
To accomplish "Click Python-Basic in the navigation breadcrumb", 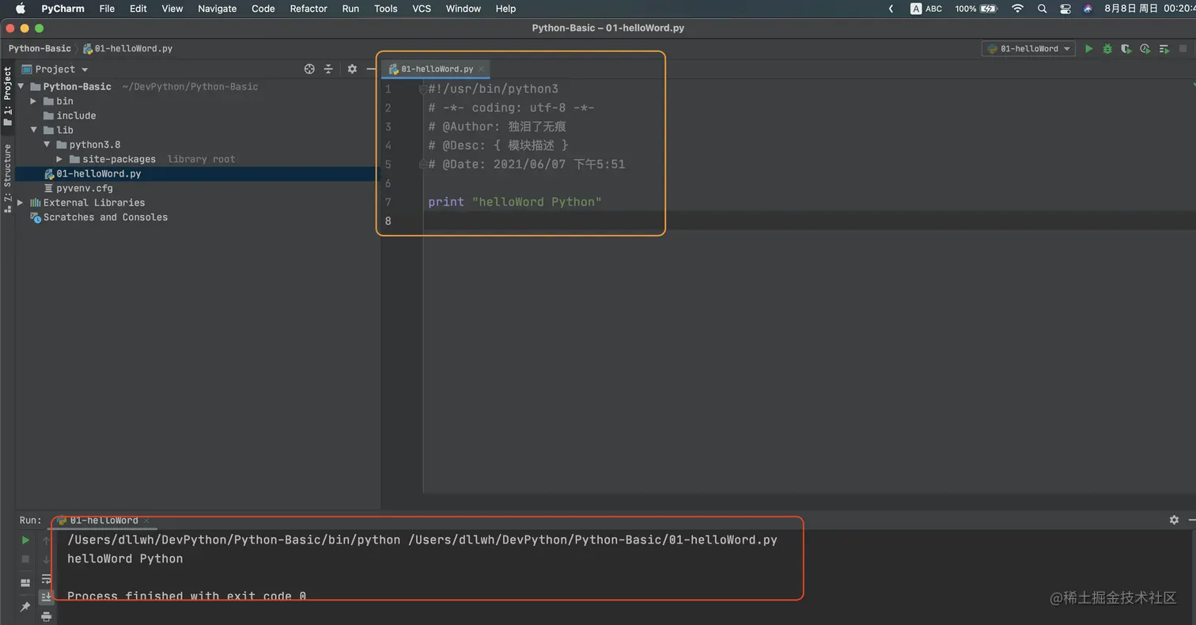I will [x=40, y=48].
